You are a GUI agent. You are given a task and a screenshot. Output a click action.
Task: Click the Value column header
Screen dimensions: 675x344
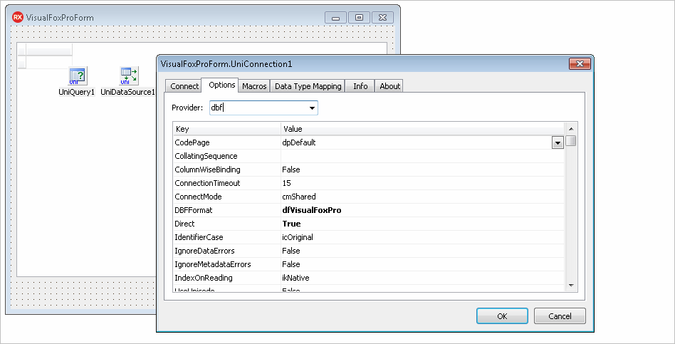pos(422,129)
